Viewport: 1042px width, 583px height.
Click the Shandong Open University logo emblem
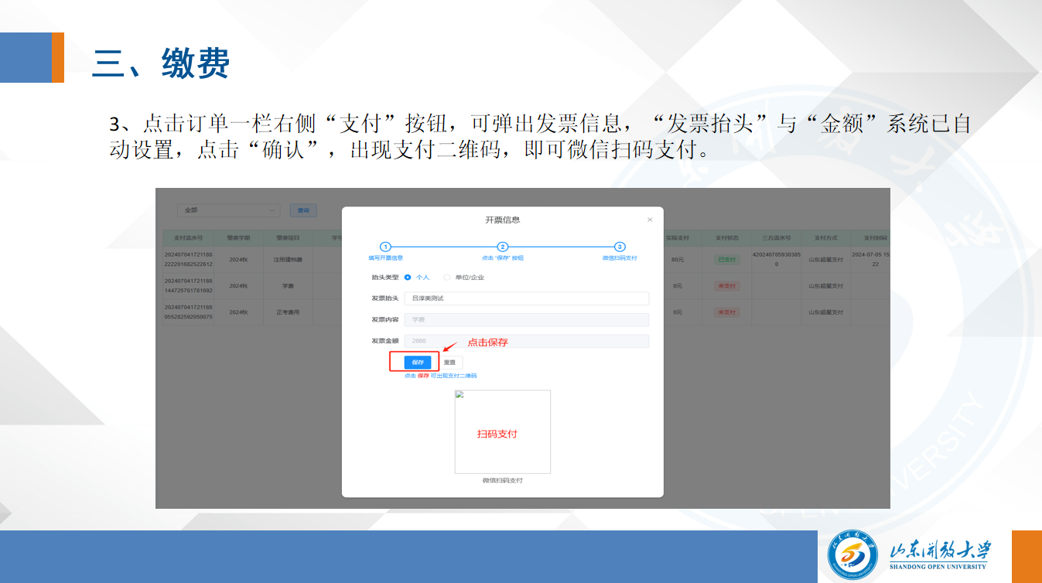tap(852, 554)
